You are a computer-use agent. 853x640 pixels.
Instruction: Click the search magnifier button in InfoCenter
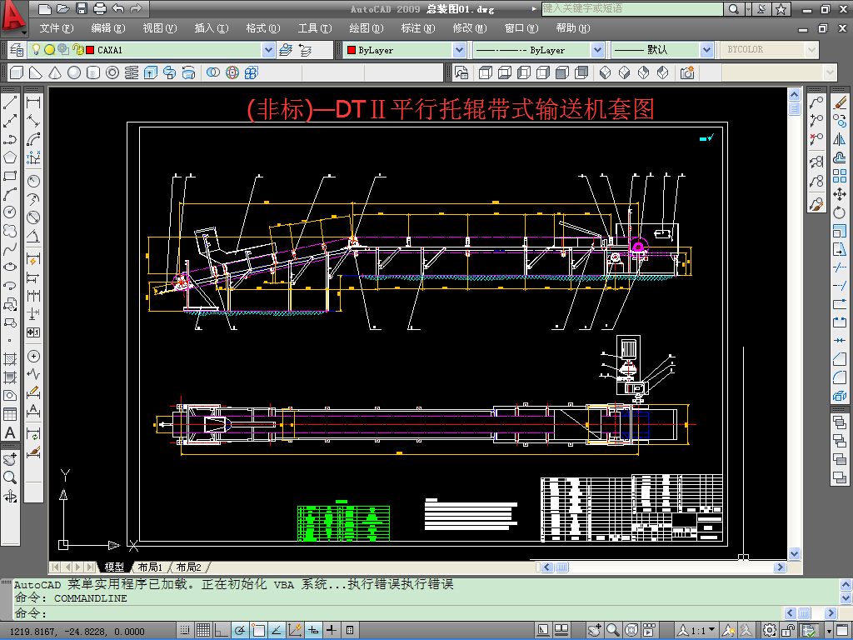point(733,8)
